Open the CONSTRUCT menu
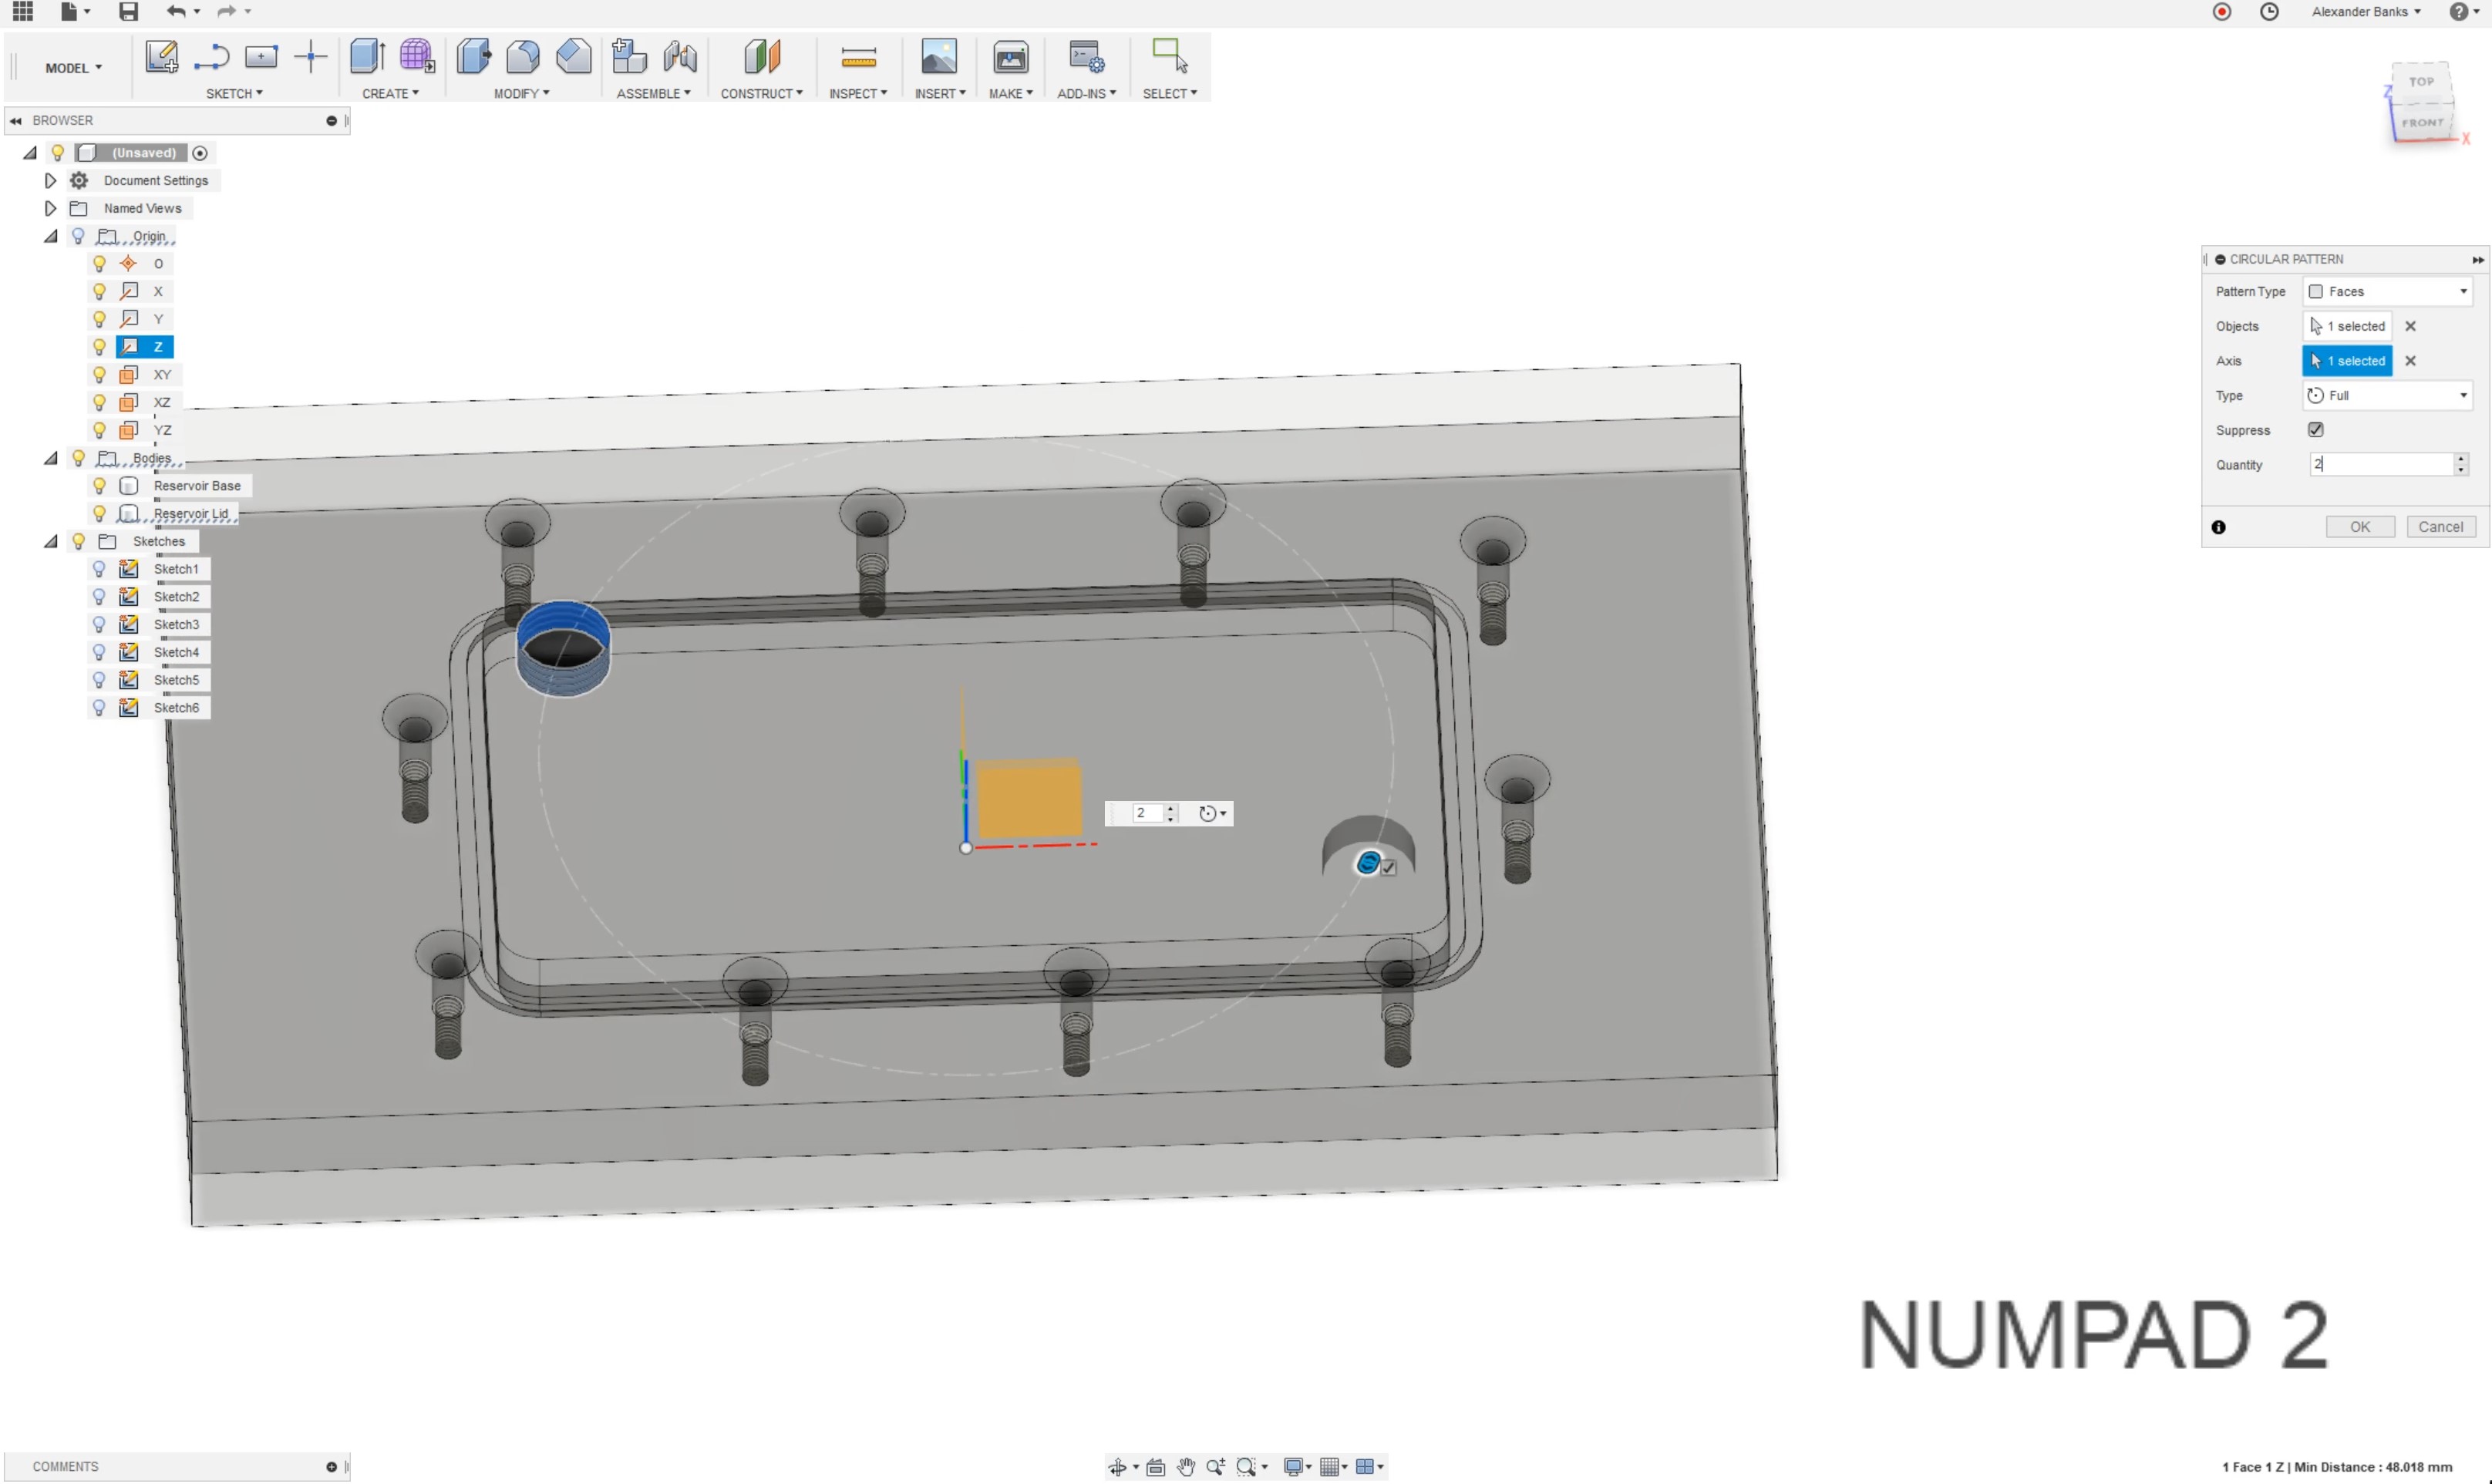Image resolution: width=2492 pixels, height=1484 pixels. [761, 93]
